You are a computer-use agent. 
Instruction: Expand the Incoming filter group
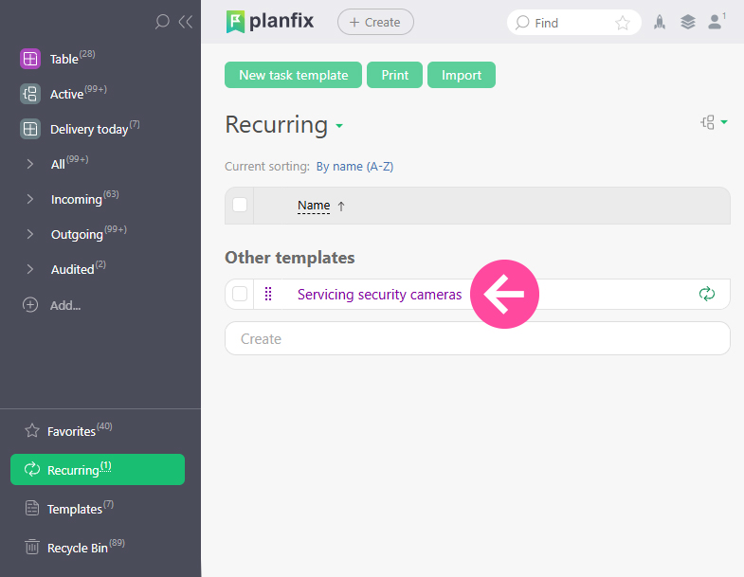click(x=30, y=199)
